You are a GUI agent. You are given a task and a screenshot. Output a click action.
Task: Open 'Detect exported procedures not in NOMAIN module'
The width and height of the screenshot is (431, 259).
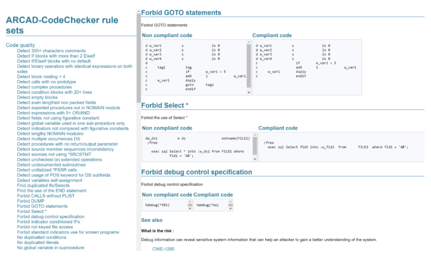pos(68,108)
